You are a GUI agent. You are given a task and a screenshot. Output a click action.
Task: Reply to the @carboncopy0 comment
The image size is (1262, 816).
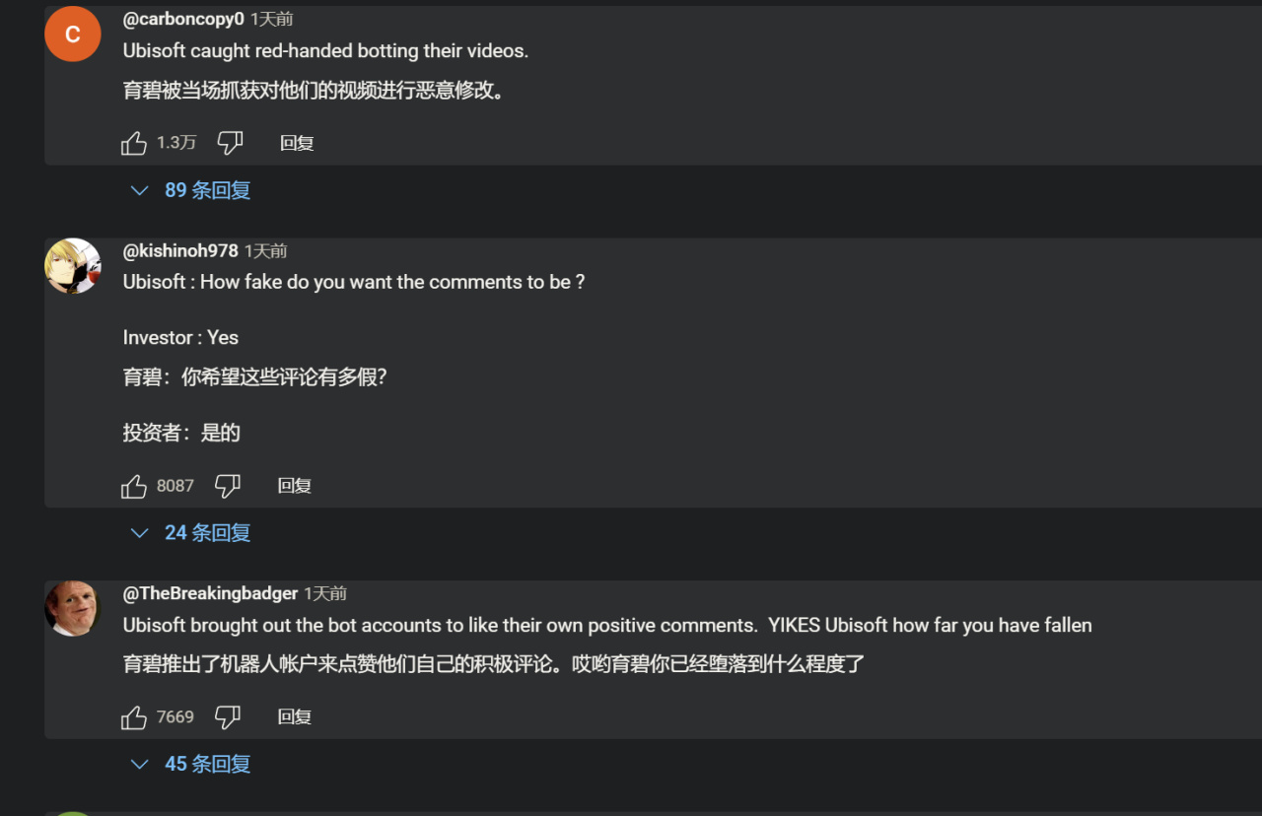pyautogui.click(x=297, y=143)
